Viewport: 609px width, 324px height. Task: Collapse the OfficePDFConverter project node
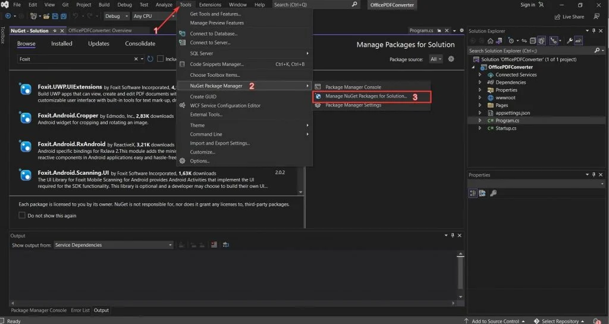473,67
